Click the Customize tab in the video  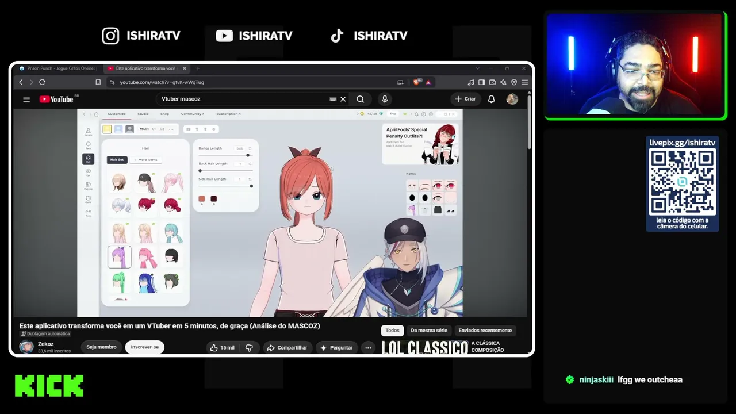click(117, 114)
